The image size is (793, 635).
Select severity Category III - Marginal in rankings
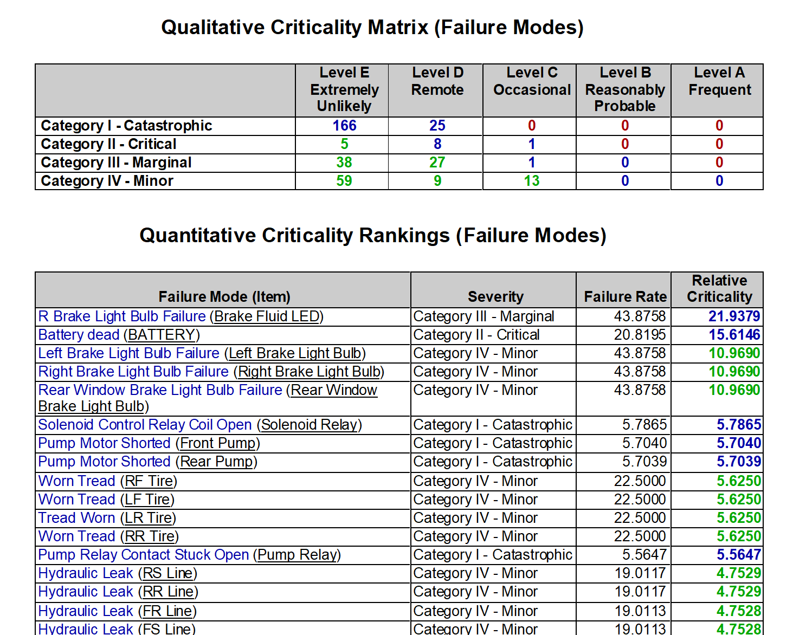(x=483, y=316)
